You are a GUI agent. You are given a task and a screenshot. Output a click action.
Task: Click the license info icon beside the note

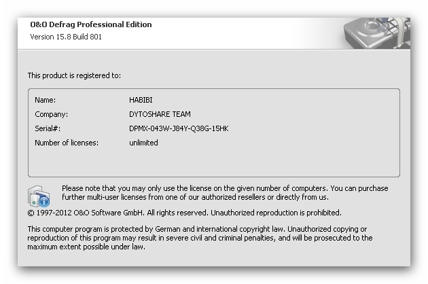coord(39,196)
